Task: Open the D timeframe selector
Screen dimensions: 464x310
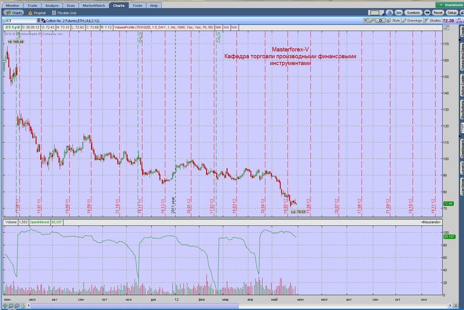Action: click(381, 20)
